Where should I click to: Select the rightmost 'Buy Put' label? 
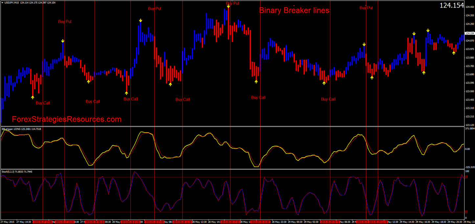(366, 8)
